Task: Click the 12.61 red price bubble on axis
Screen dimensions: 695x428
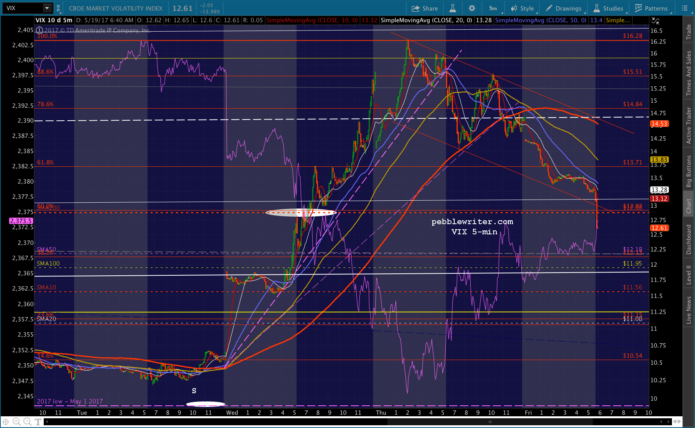Action: point(659,228)
